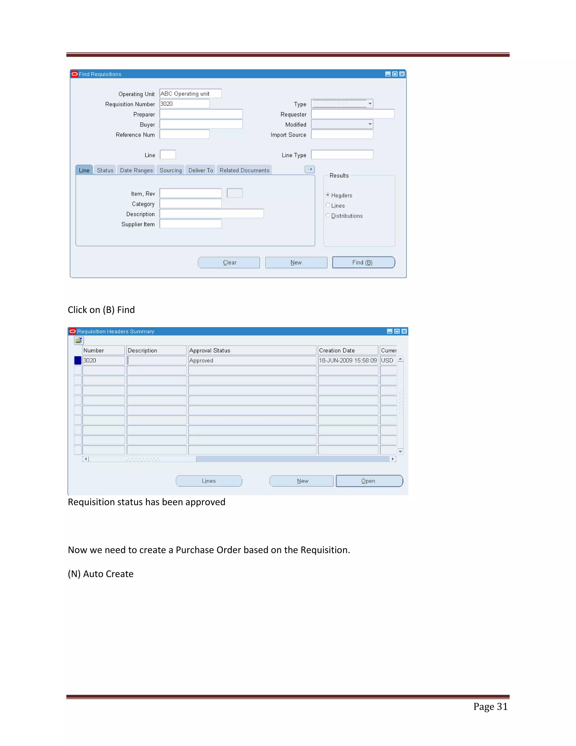The width and height of the screenshot is (576, 746).
Task: Click the Operating Unit field
Action: coord(190,93)
